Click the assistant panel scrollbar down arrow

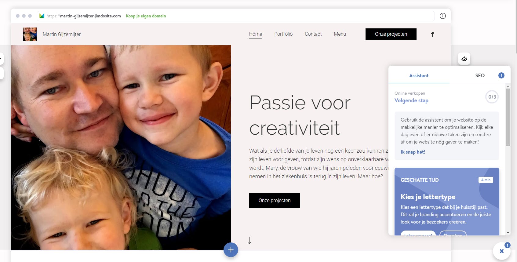click(x=508, y=233)
